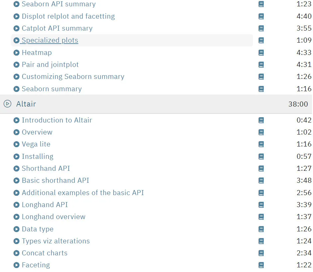Click book icon beside Concat charts

tap(261, 253)
